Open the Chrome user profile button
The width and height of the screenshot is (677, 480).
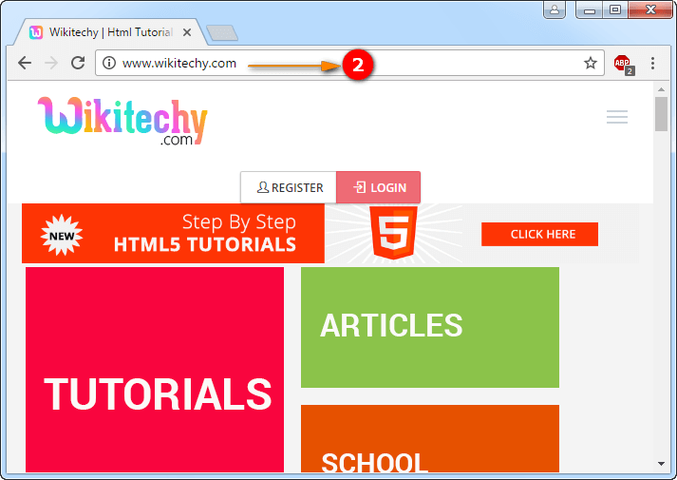pos(554,10)
